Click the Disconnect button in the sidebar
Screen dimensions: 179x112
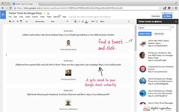(159, 34)
